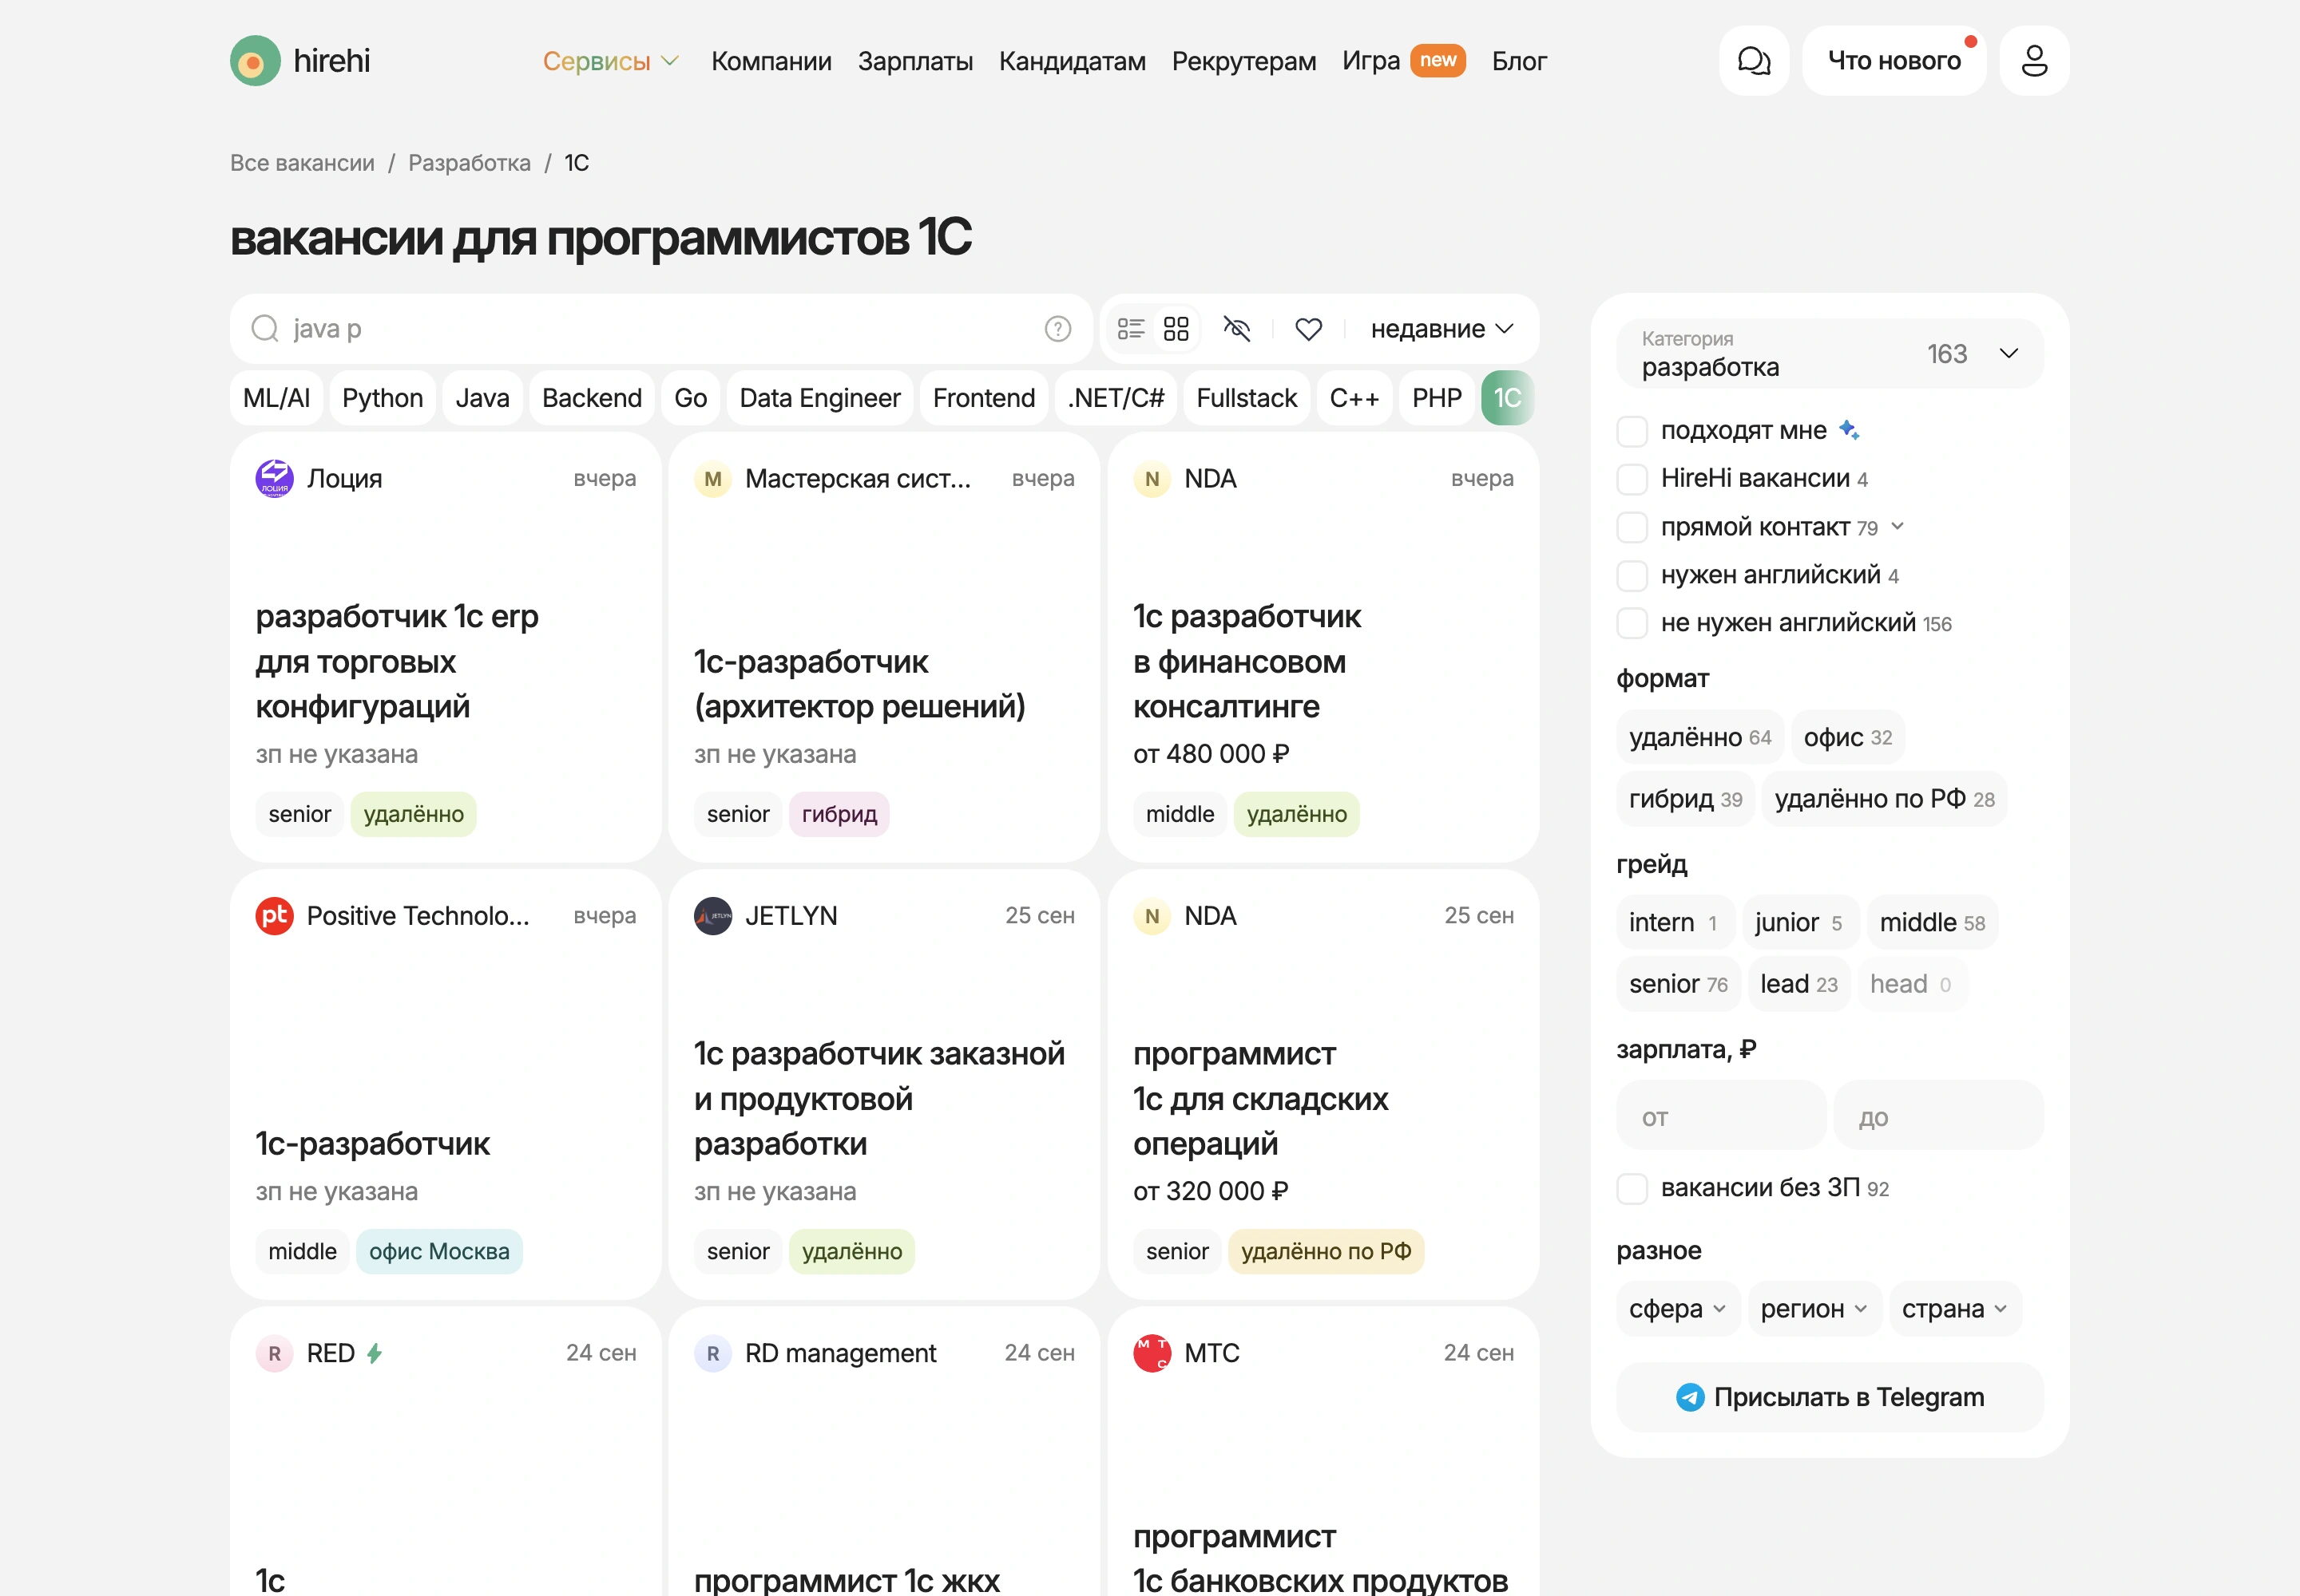This screenshot has height=1596, width=2300.
Task: Check вакансии без ЗП option
Action: coord(1632,1189)
